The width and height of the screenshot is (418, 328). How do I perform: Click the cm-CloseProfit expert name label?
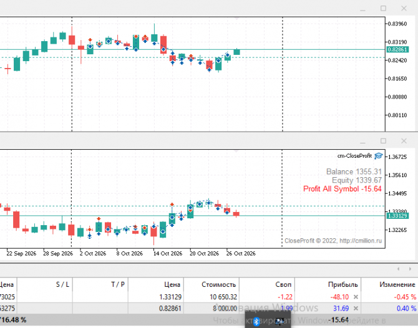(x=354, y=156)
